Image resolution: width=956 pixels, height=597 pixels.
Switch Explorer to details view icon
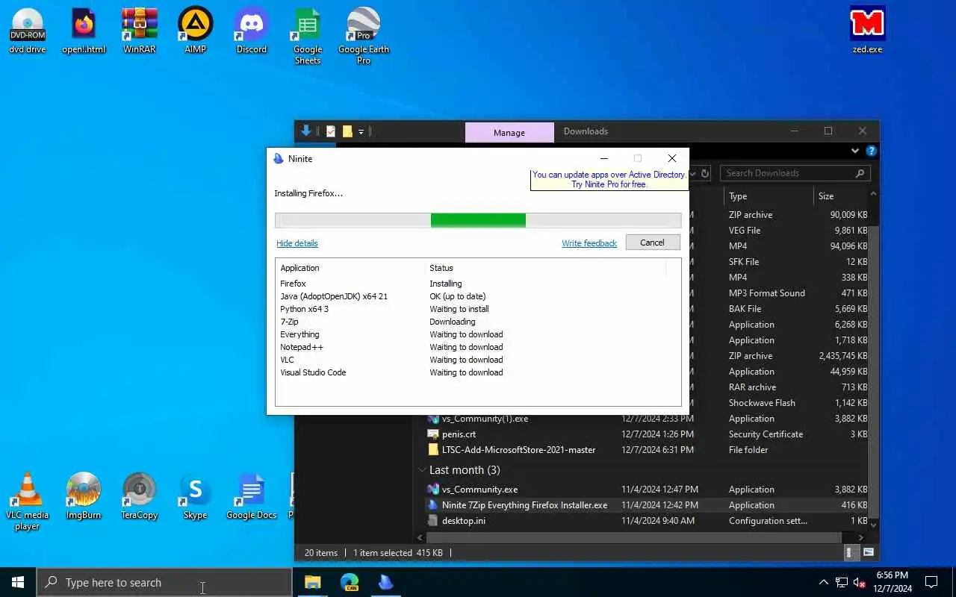pyautogui.click(x=849, y=553)
